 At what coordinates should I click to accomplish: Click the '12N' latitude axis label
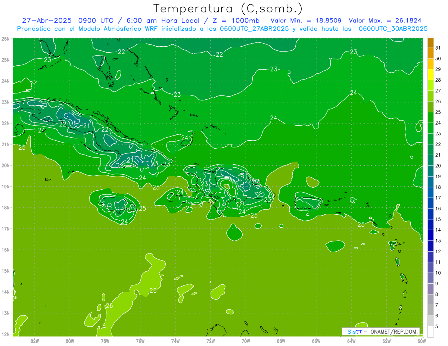[6, 334]
